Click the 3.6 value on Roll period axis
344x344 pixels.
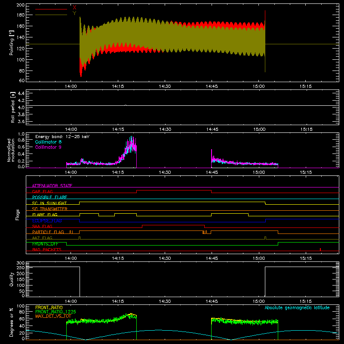pyautogui.click(x=21, y=122)
